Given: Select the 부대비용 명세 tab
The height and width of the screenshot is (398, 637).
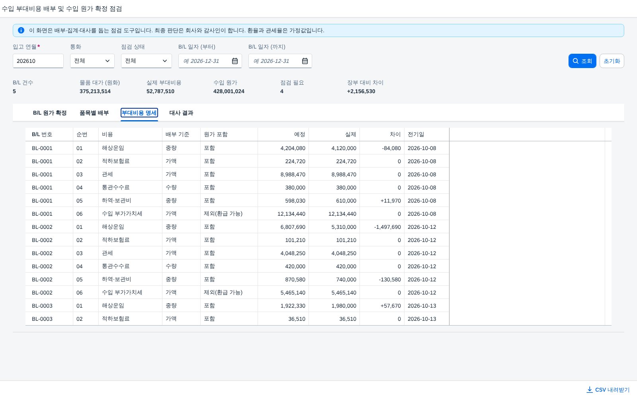Looking at the screenshot, I should [x=139, y=113].
